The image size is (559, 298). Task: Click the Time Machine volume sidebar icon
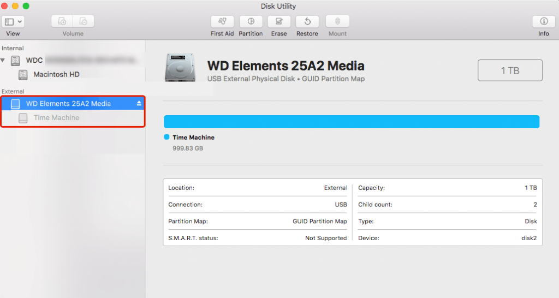click(23, 118)
